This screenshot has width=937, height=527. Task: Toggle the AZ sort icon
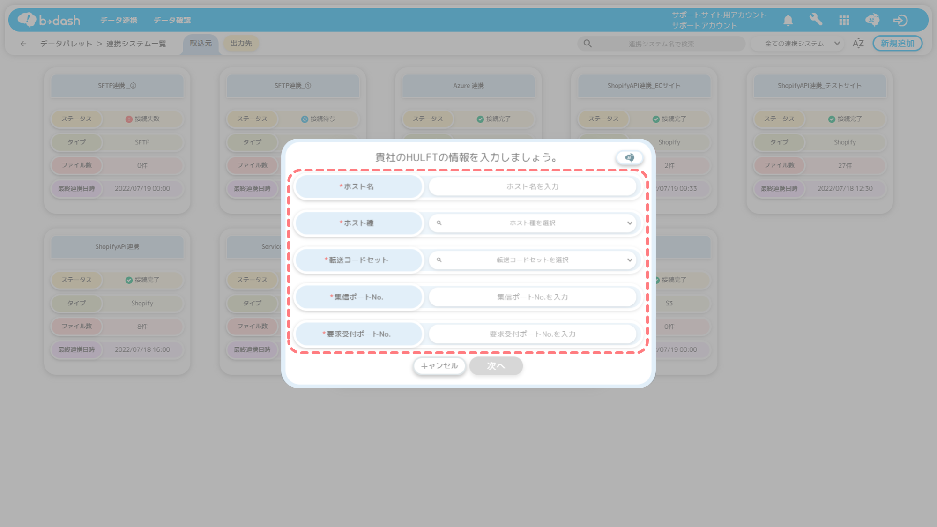tap(858, 44)
